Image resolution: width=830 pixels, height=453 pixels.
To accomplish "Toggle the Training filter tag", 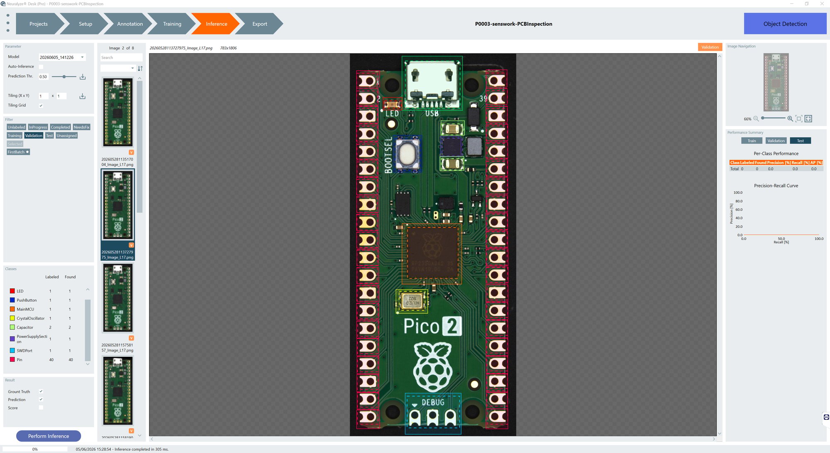I will pos(15,136).
